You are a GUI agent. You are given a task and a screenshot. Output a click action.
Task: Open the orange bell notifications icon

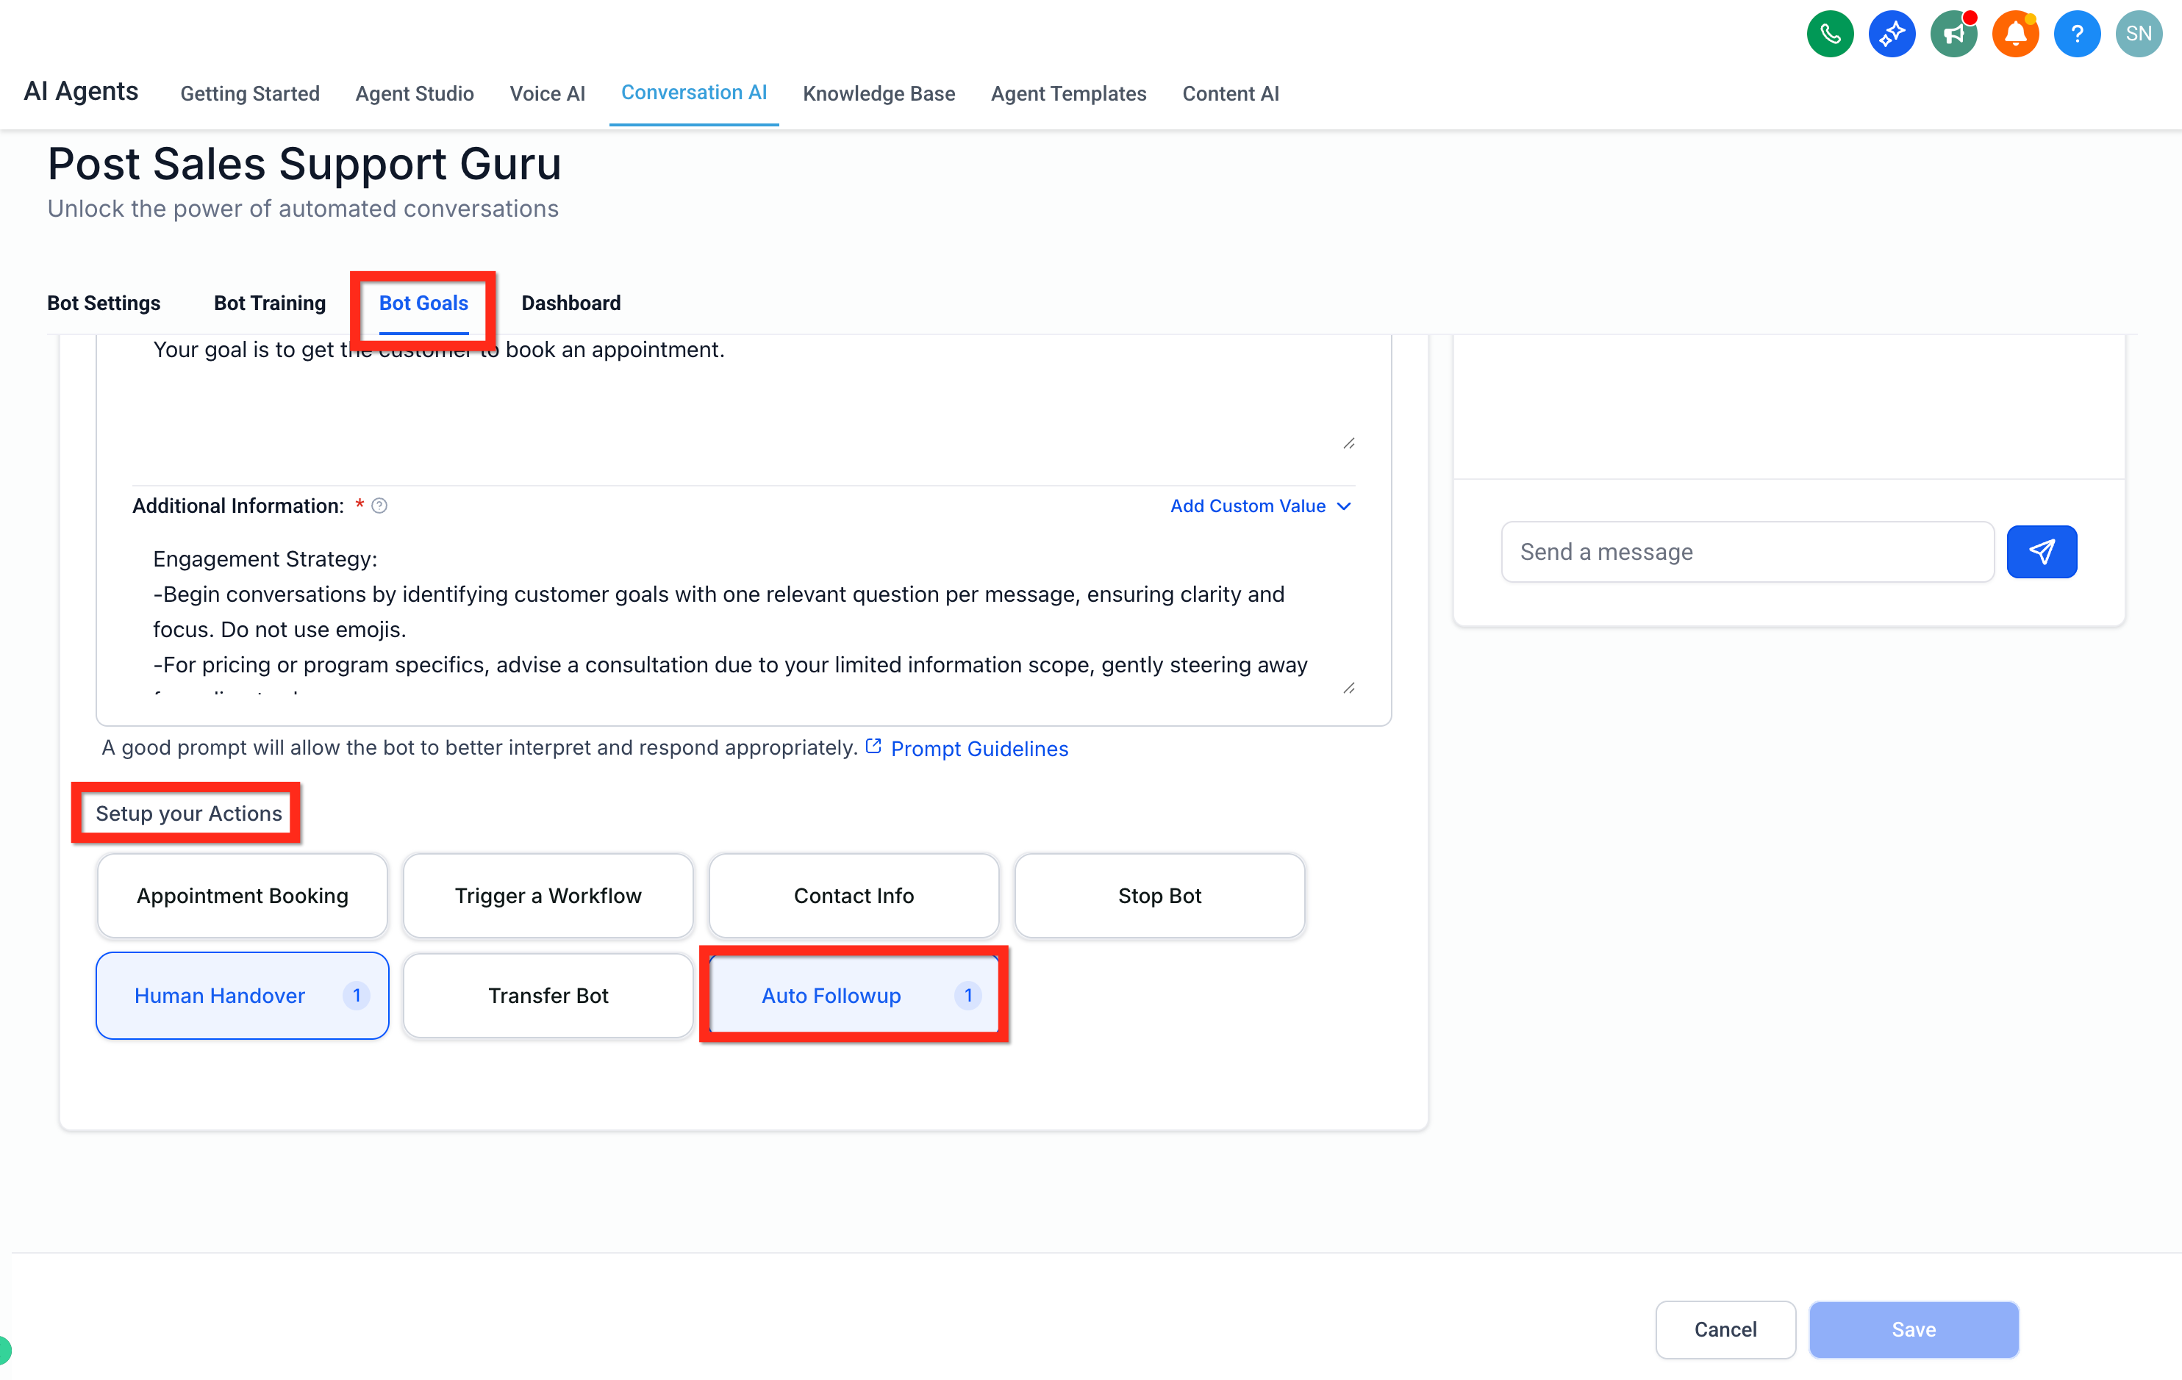2015,35
